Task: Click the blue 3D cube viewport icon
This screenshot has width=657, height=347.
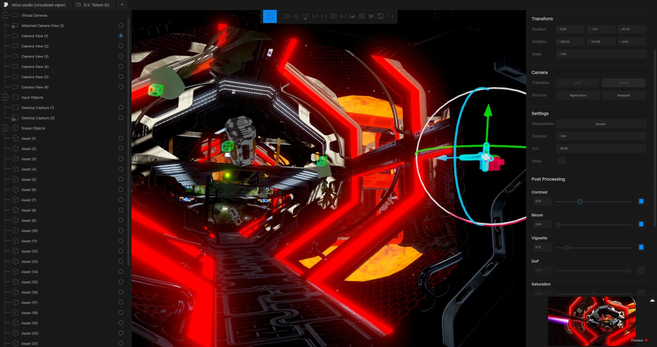Action: pos(270,16)
